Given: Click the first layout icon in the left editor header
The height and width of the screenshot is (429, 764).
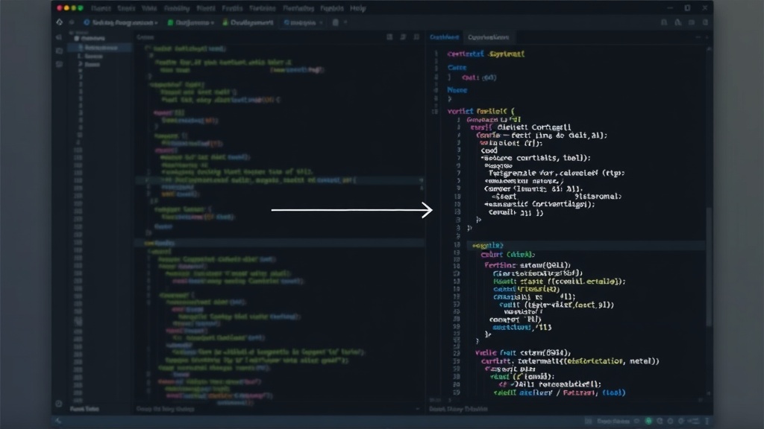Looking at the screenshot, I should 389,37.
